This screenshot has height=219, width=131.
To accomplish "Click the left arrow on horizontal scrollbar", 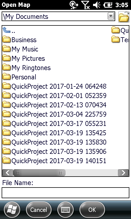I will (8, 173).
